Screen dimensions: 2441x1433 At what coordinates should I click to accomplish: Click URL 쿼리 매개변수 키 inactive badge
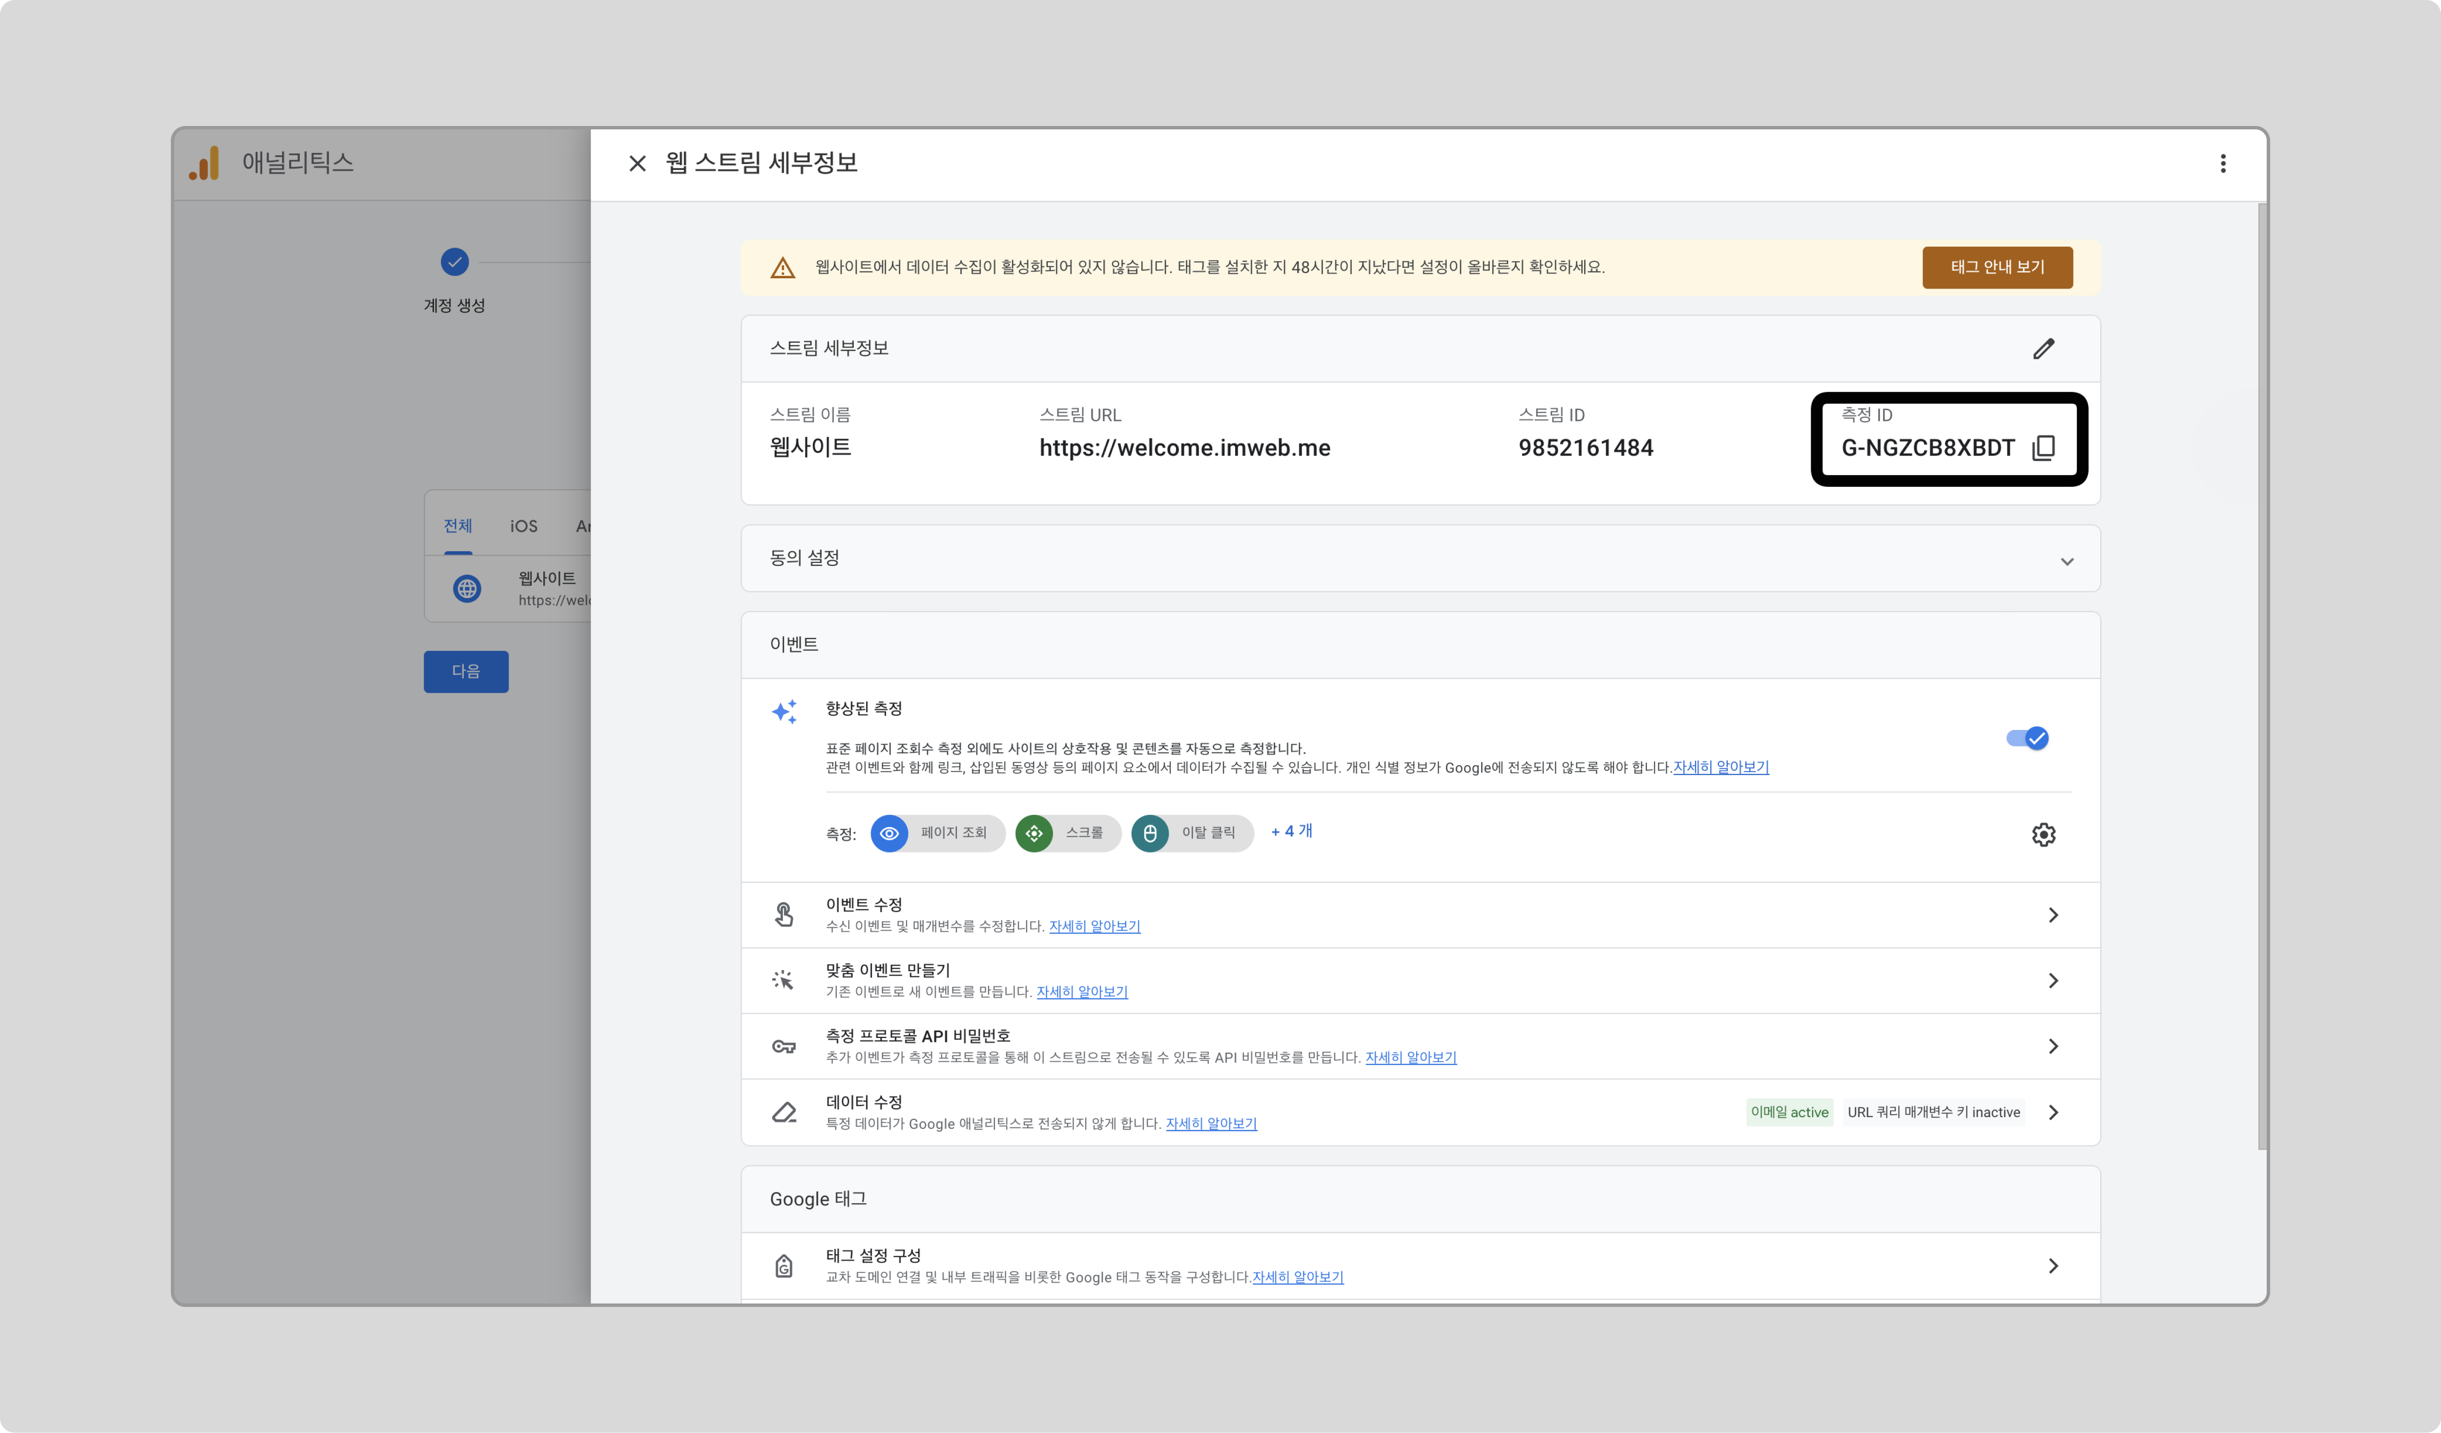click(x=1933, y=1112)
